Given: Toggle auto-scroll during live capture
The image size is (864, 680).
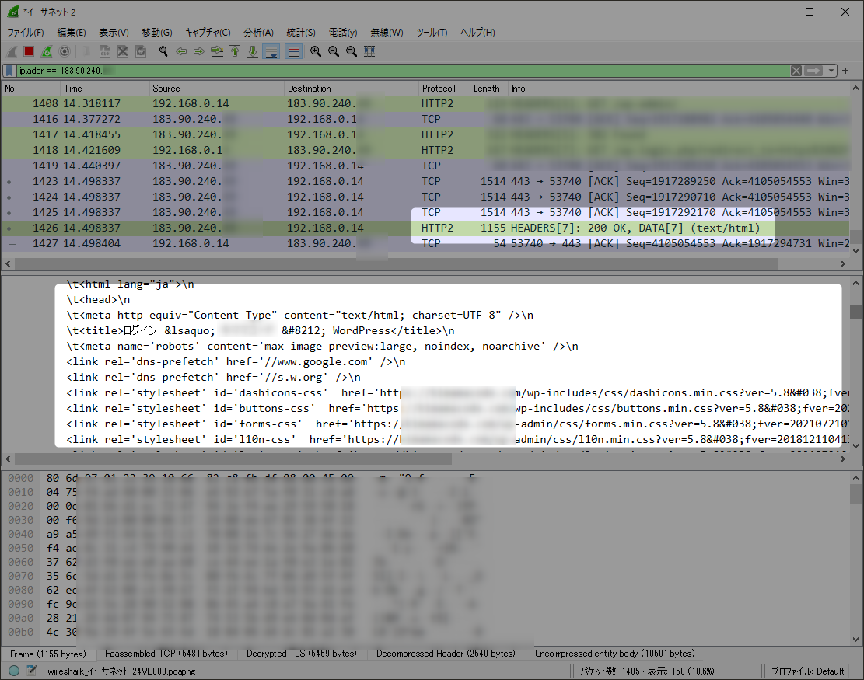Looking at the screenshot, I should 271,51.
